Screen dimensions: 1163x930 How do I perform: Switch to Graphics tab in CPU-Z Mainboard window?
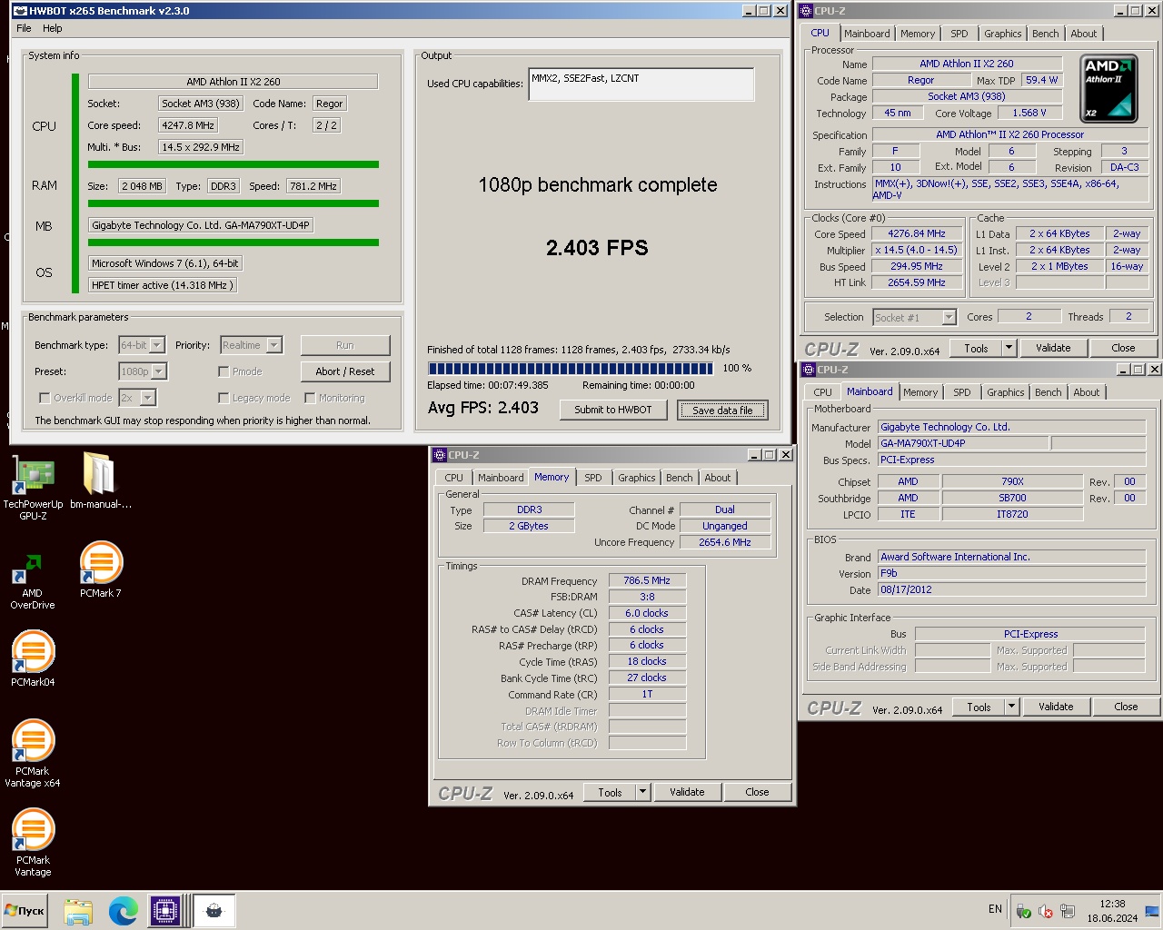click(1005, 392)
